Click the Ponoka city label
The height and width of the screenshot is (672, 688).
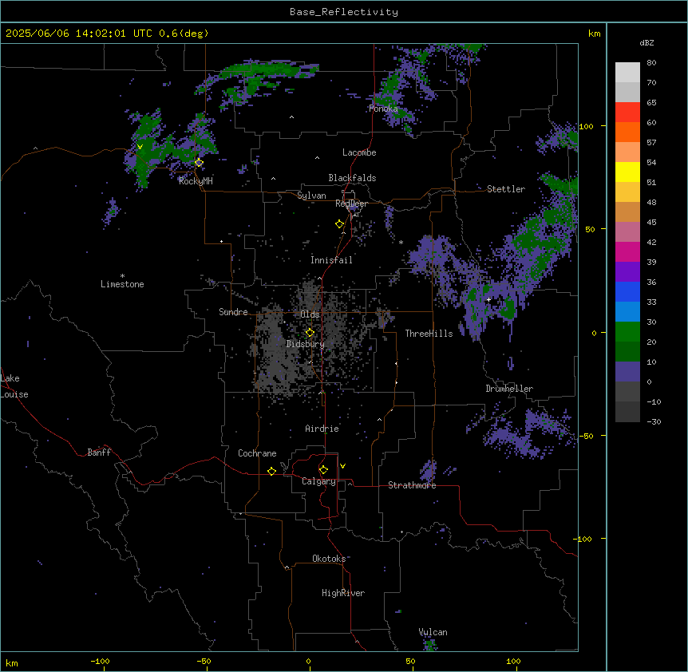[x=383, y=109]
